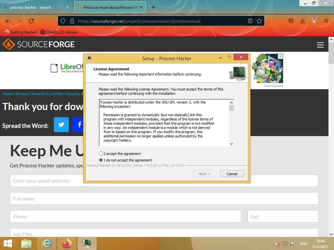Click the ENG language indicator
Image resolution: width=334 pixels, height=250 pixels.
pyautogui.click(x=304, y=243)
